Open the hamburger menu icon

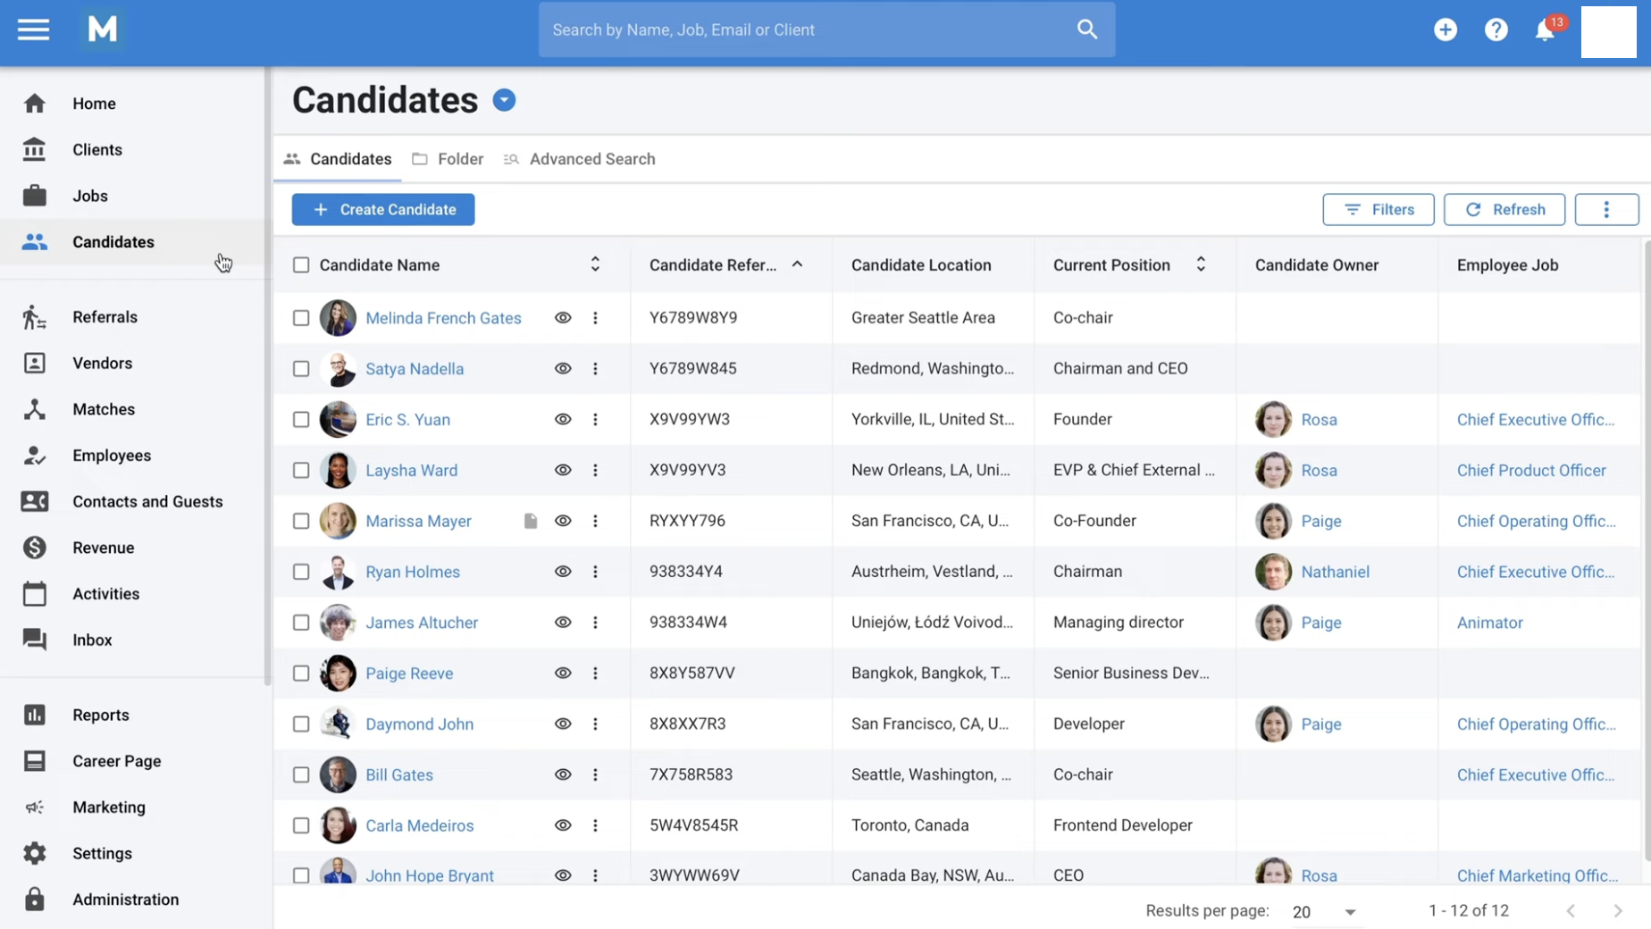click(x=33, y=29)
